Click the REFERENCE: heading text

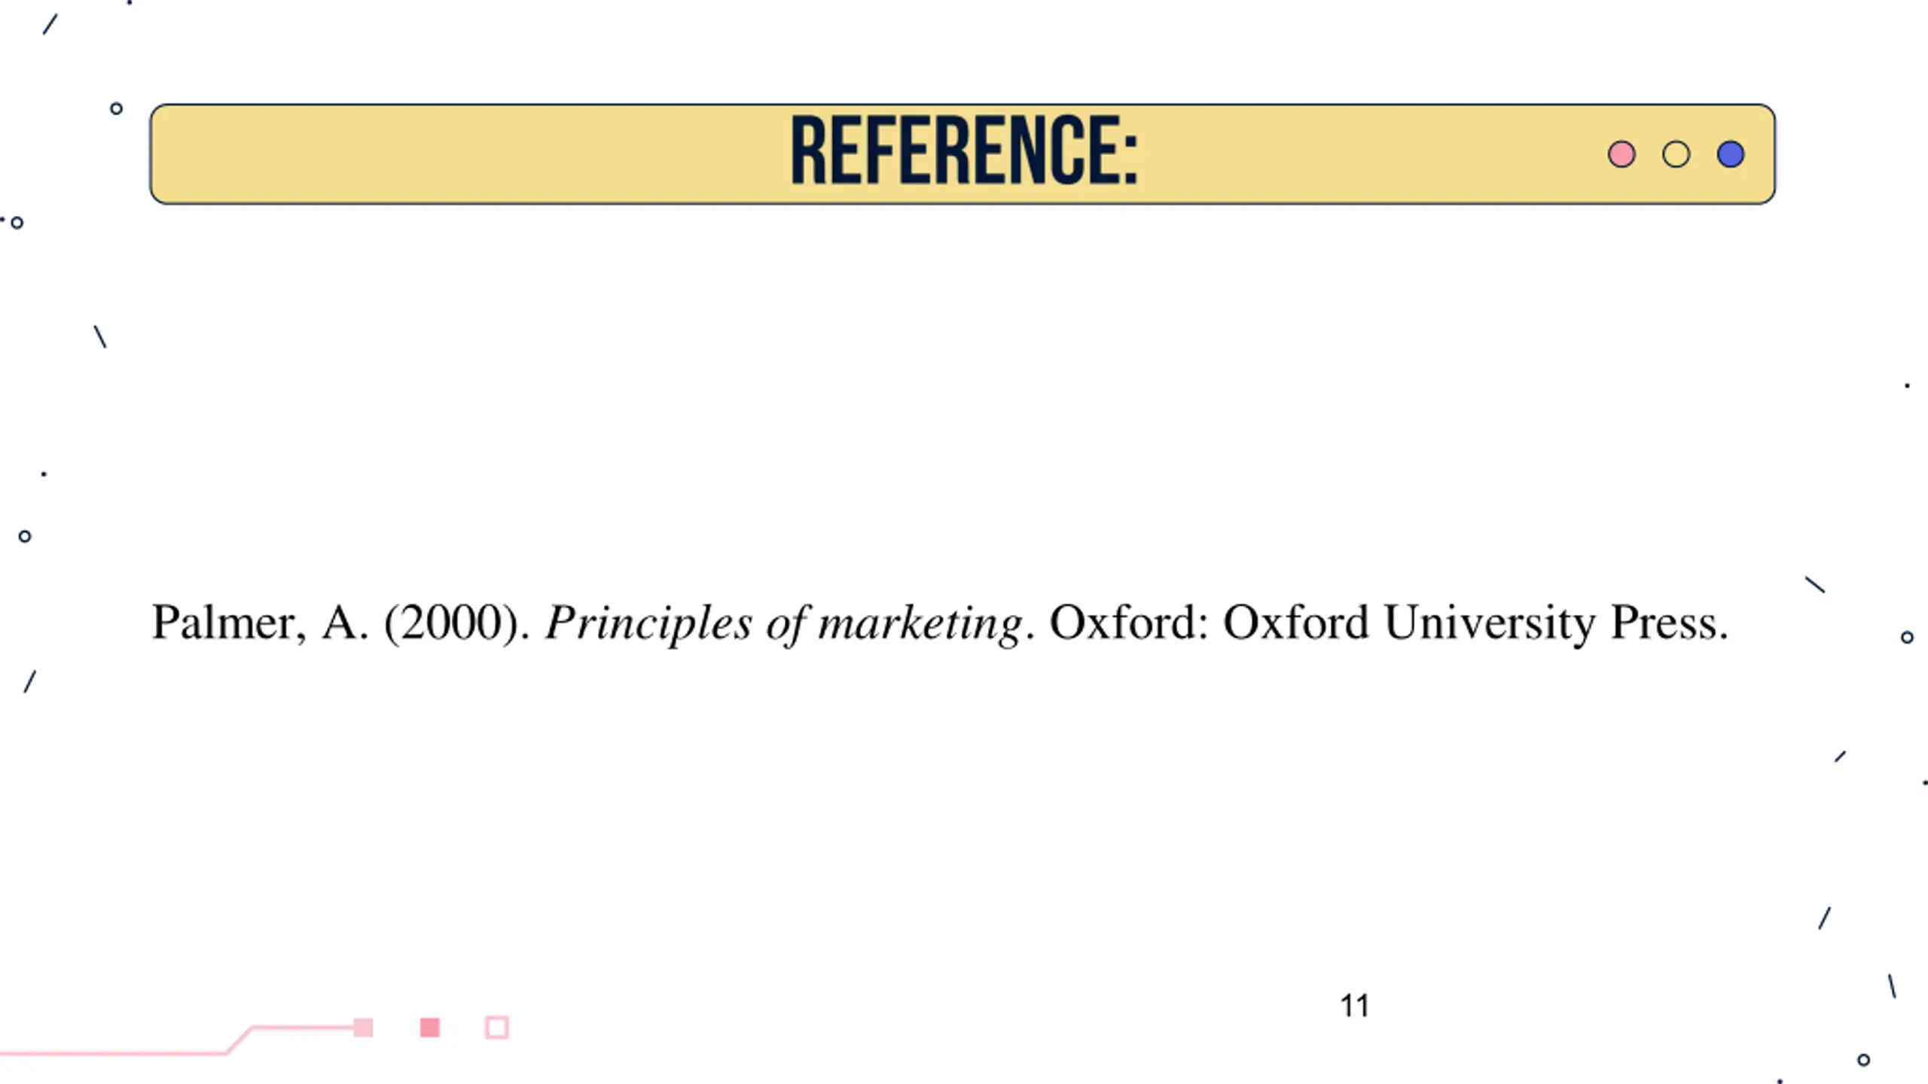tap(963, 151)
